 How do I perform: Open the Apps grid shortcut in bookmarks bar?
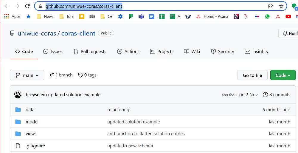click(12, 16)
